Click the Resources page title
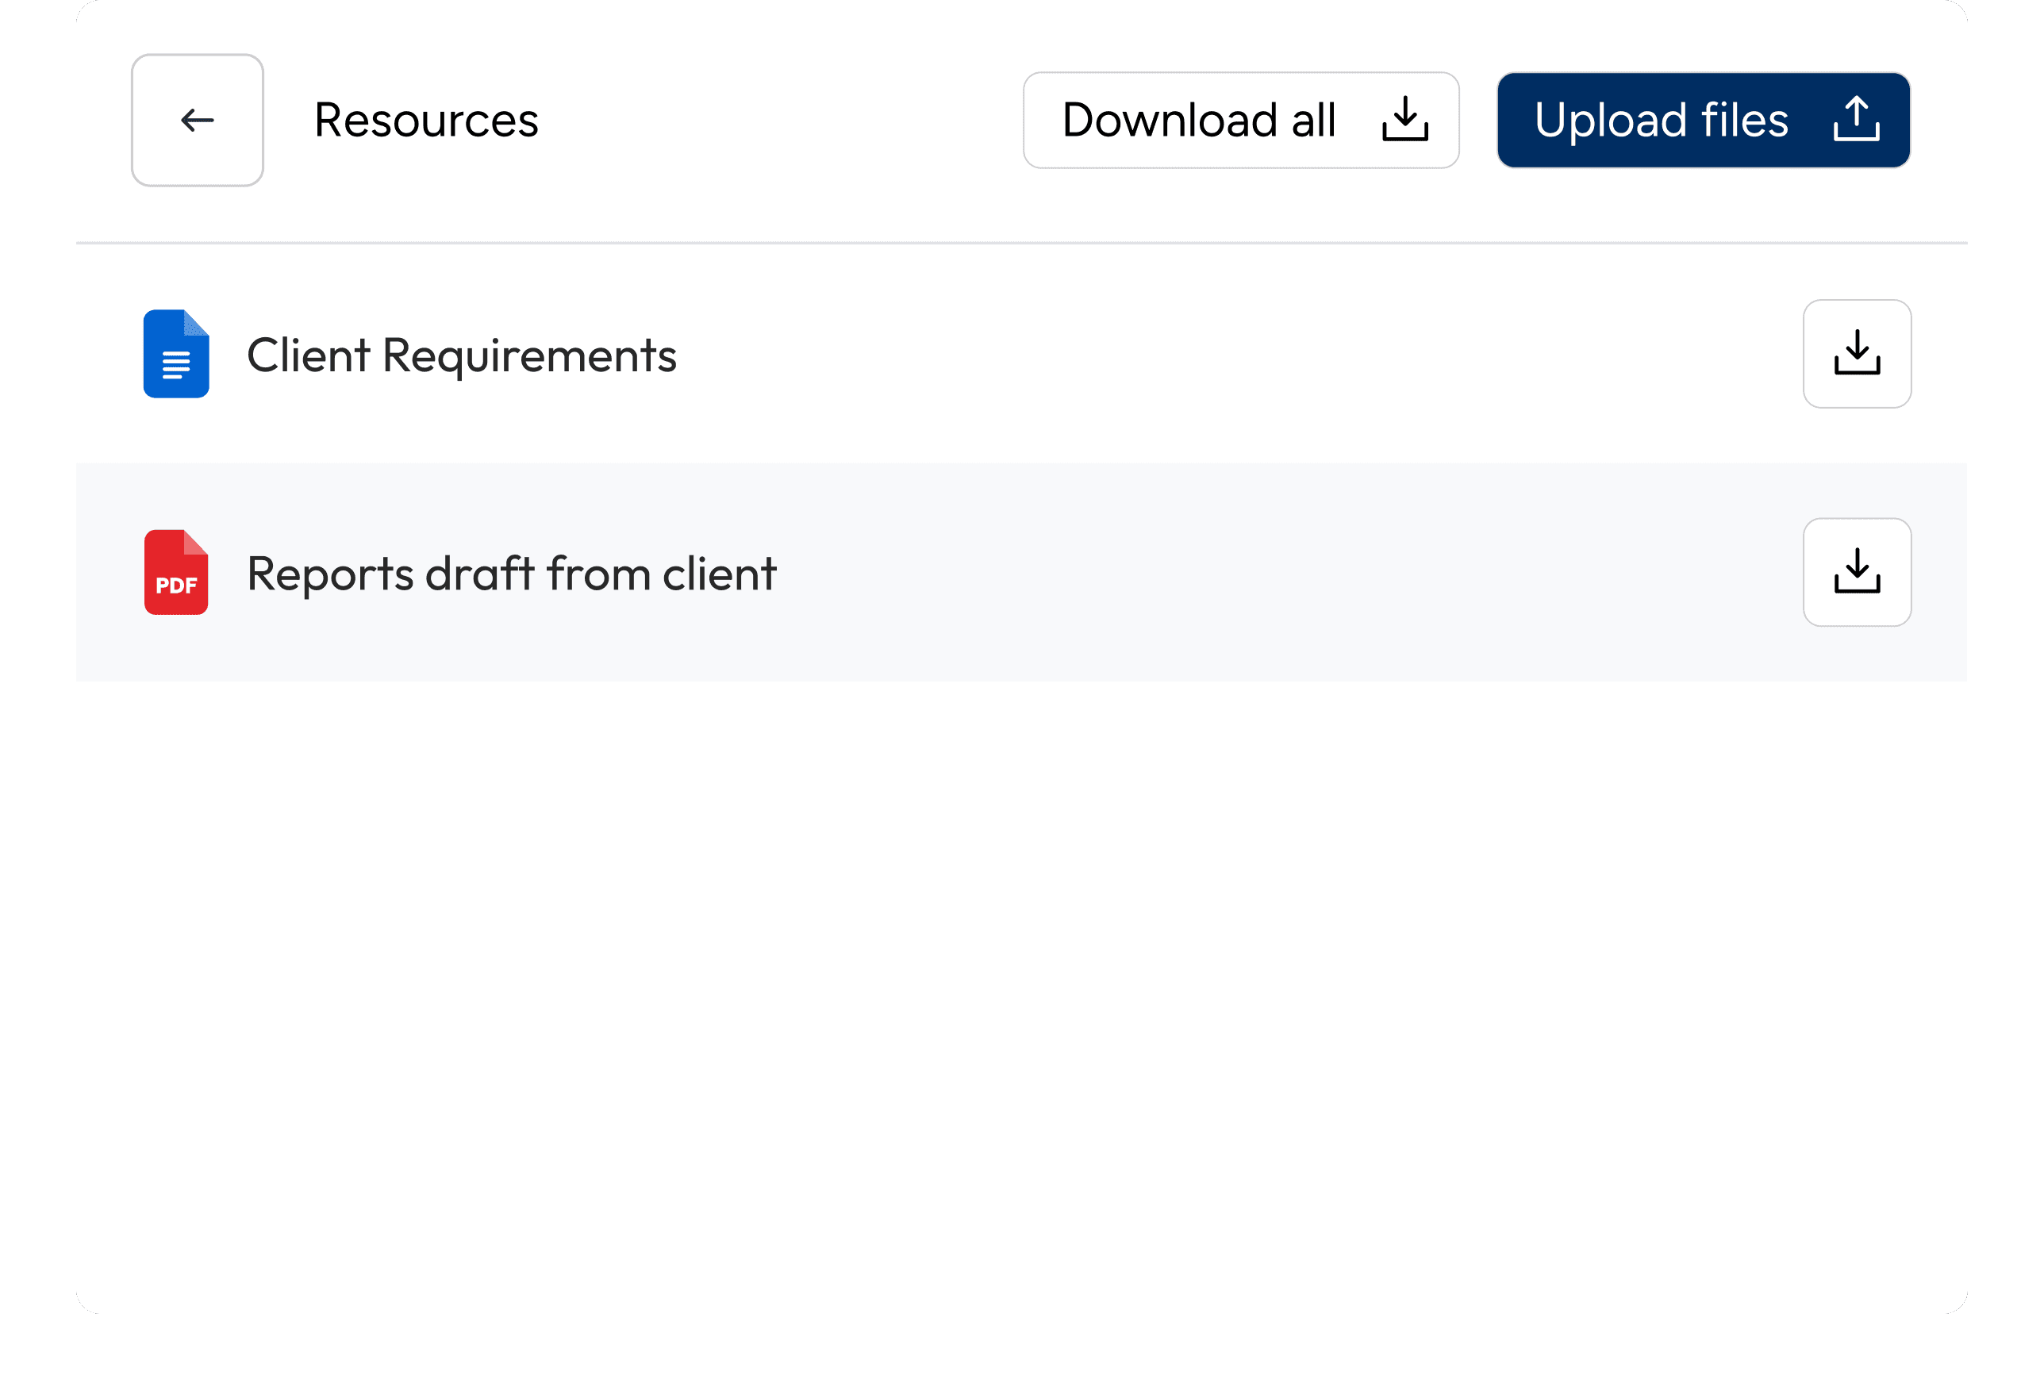 coord(427,121)
